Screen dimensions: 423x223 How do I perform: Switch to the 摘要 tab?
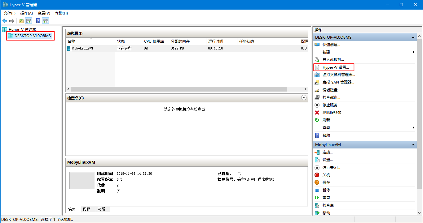tap(72, 209)
